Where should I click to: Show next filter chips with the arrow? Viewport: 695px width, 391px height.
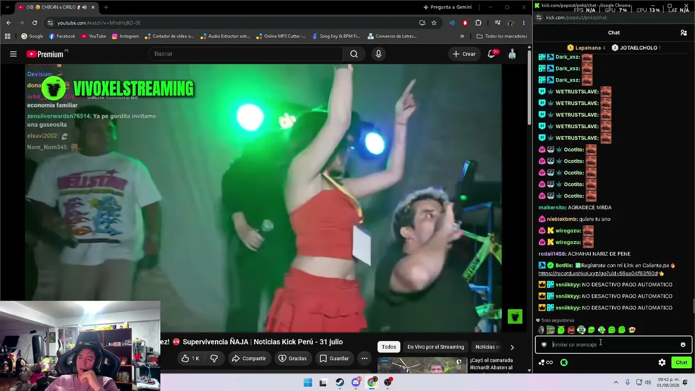pos(512,347)
